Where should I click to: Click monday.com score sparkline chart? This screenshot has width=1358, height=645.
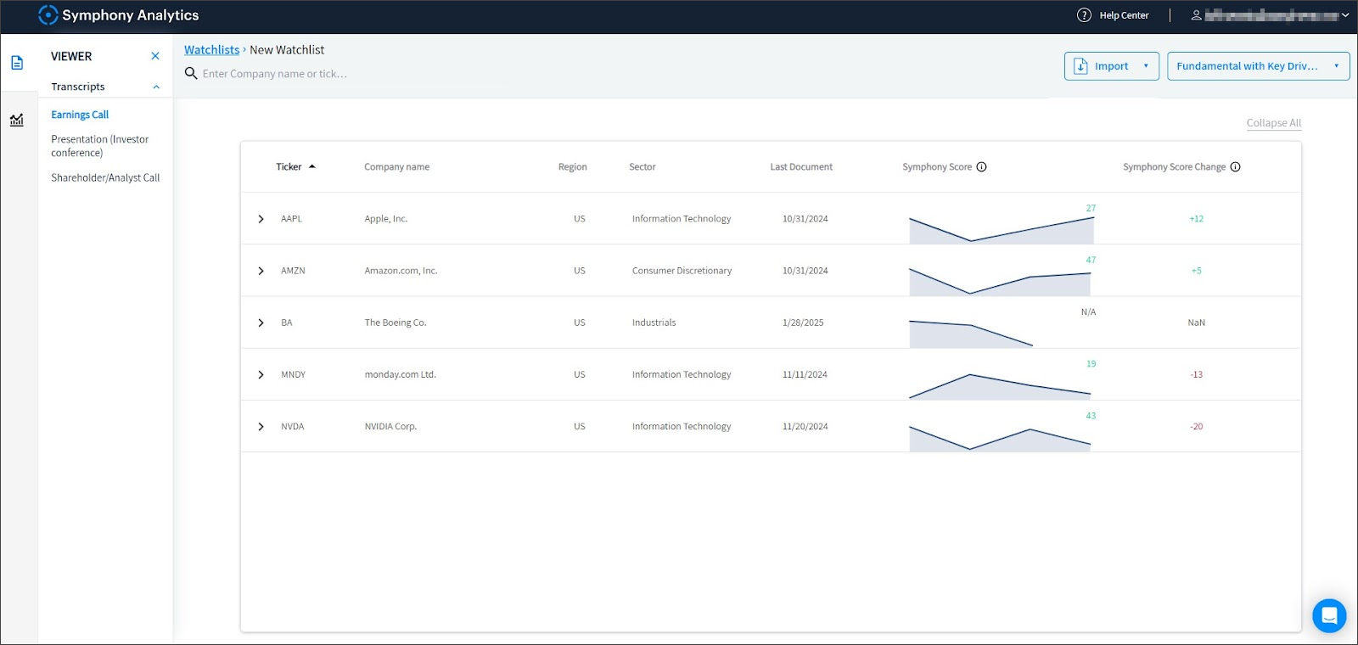pos(1000,386)
